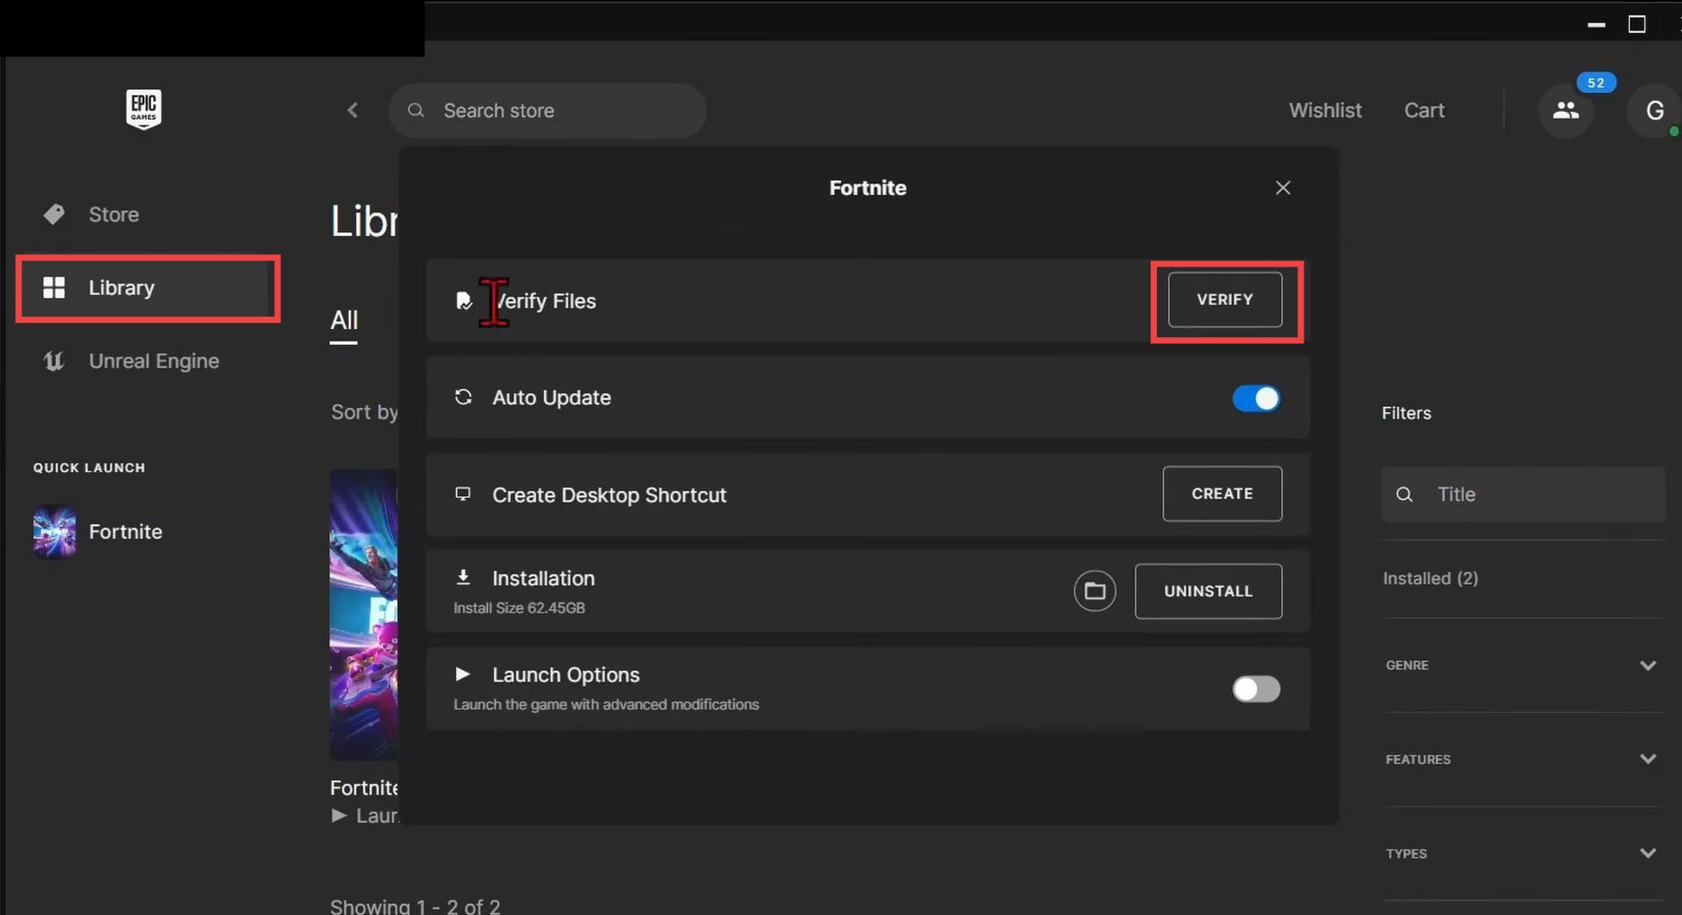1682x915 pixels.
Task: Open the Sort by dropdown
Action: [x=364, y=412]
